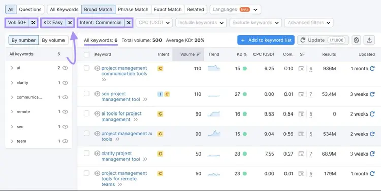Refresh the seo project management tool row
The image size is (381, 191).
tap(372, 94)
